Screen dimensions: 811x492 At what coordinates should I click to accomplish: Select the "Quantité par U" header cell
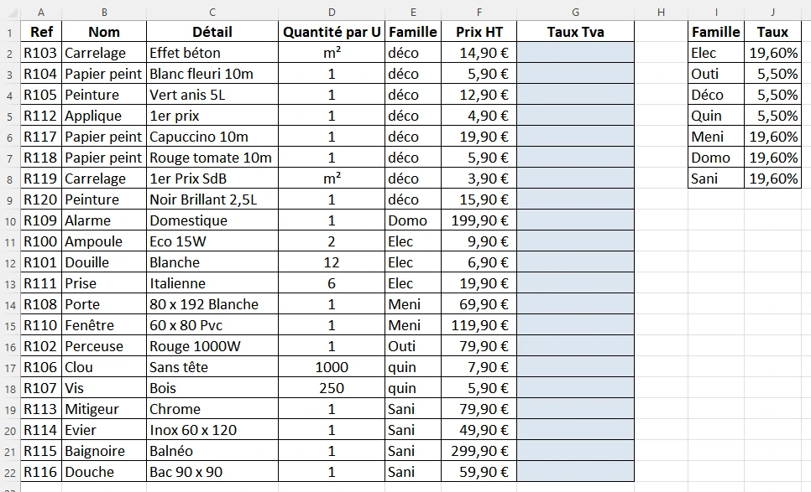coord(332,32)
